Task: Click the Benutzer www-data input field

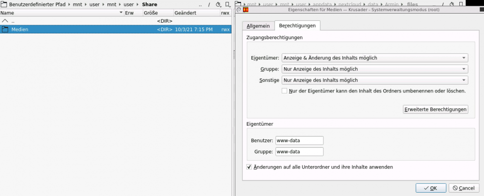Action: tap(300, 140)
